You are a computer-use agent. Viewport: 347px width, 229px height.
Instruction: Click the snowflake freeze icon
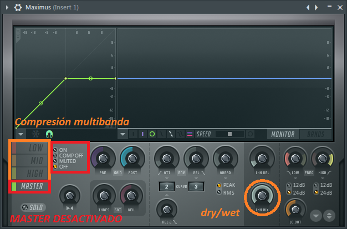pos(35,134)
